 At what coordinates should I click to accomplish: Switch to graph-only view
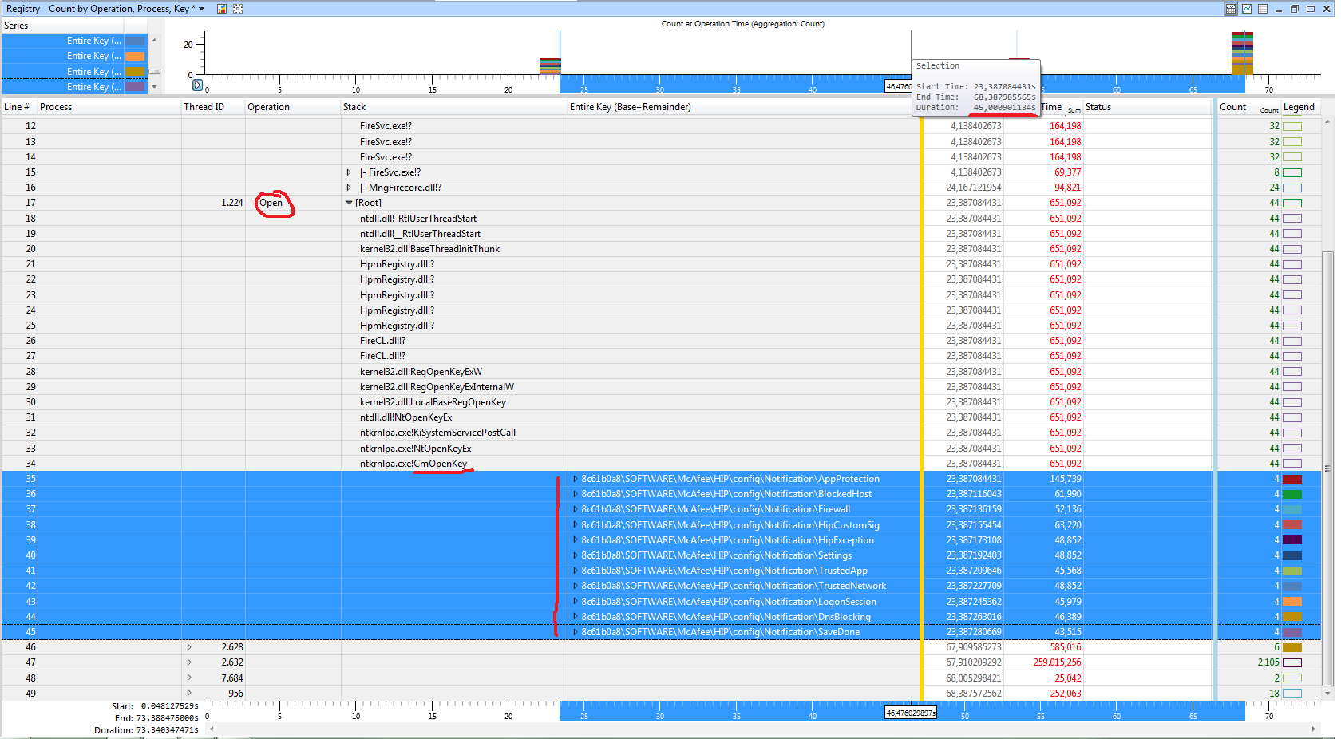pos(1247,9)
